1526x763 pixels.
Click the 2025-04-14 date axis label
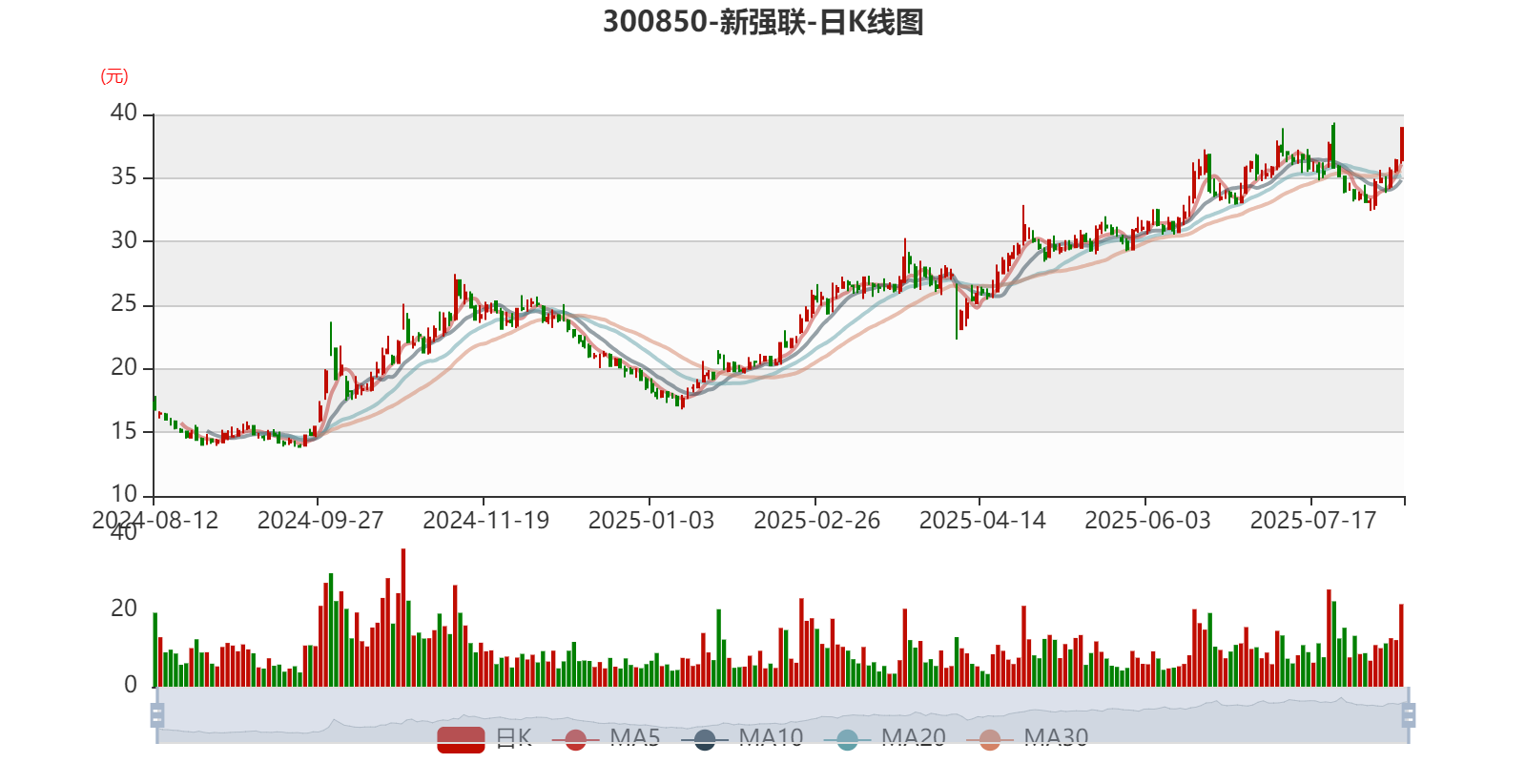pos(982,521)
